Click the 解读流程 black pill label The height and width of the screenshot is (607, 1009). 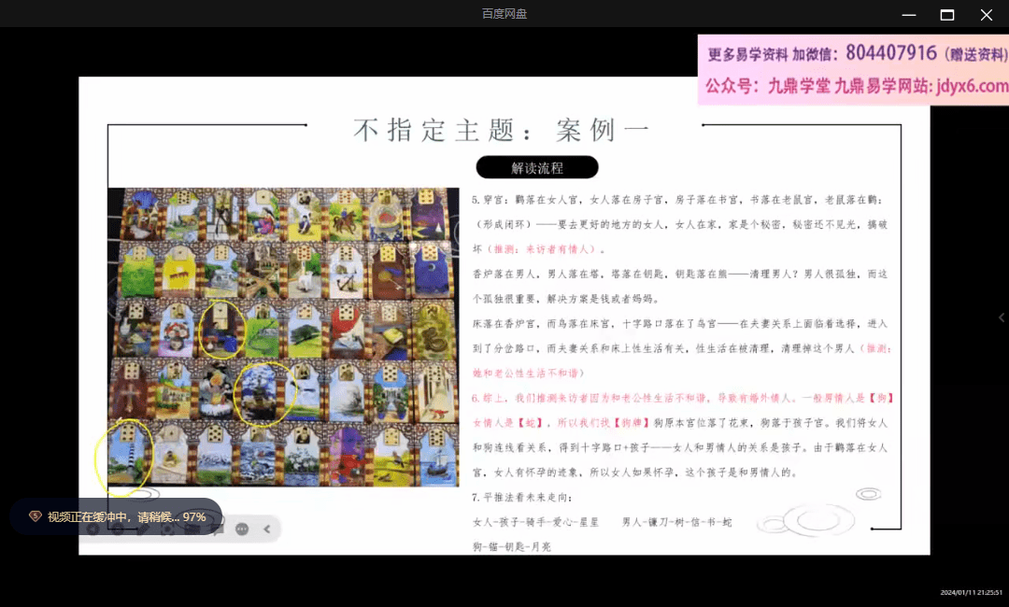(x=537, y=168)
